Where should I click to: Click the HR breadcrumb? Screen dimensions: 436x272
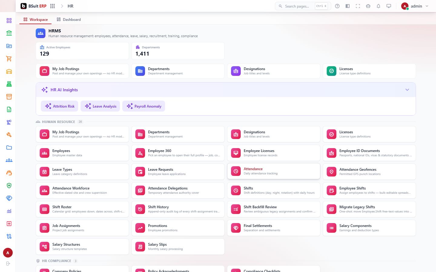[x=71, y=6]
